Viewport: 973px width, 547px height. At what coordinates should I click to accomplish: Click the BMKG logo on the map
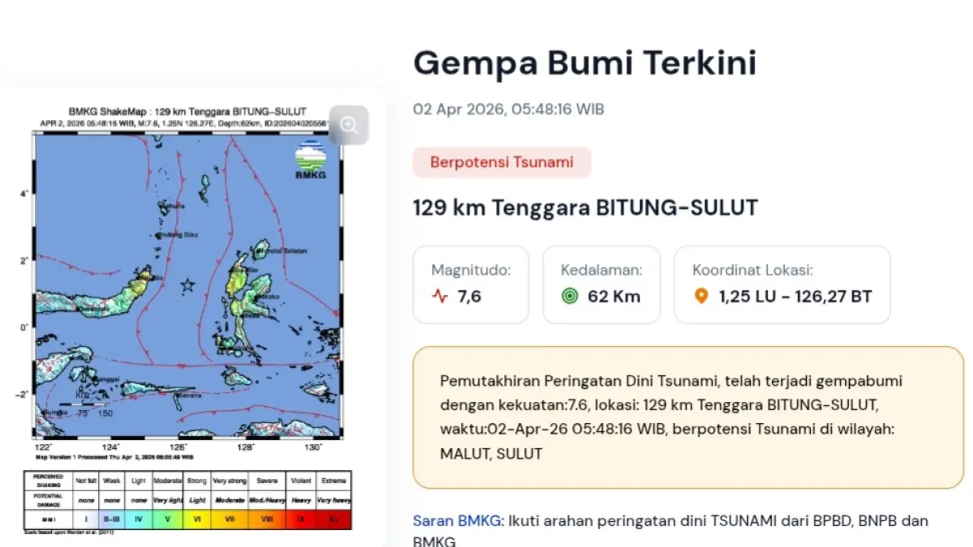311,160
